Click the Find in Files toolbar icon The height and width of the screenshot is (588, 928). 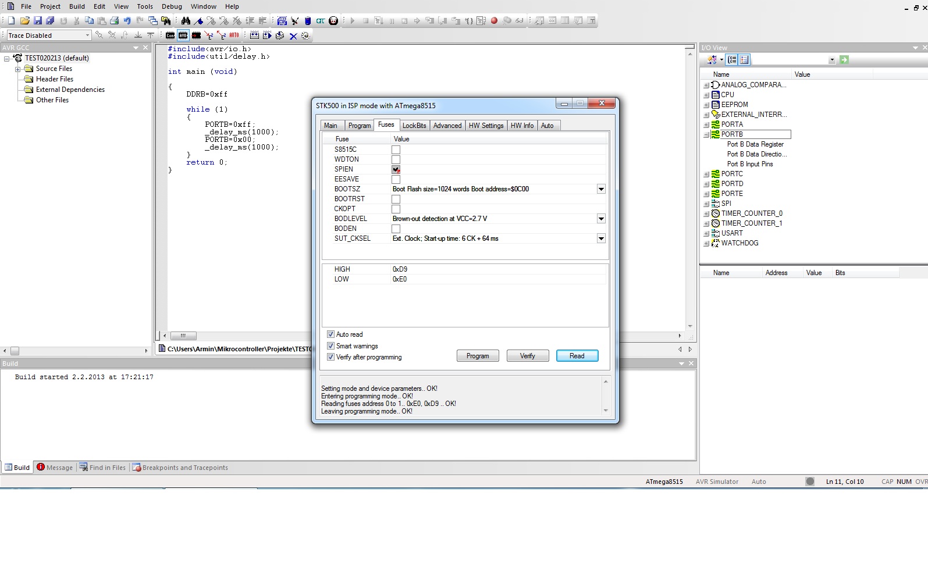click(166, 20)
